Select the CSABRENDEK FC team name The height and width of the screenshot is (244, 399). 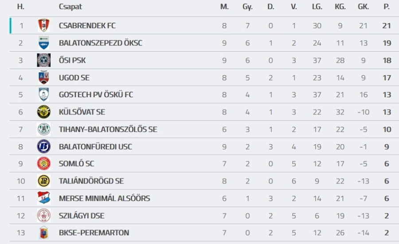[x=87, y=26]
